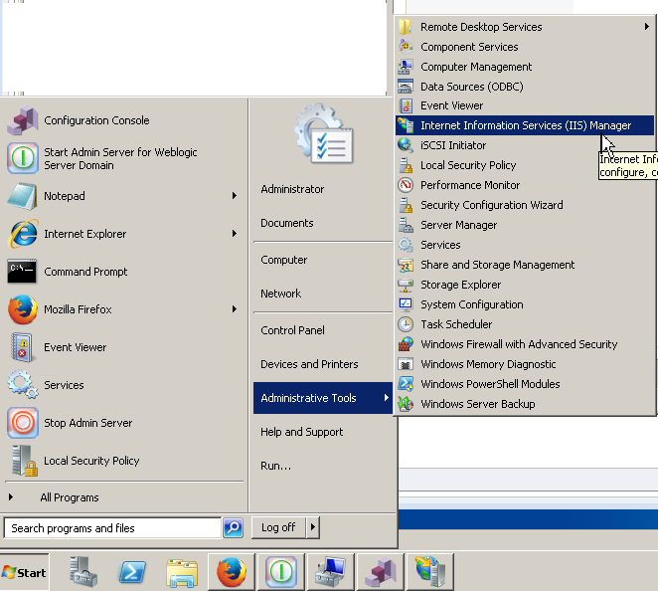The width and height of the screenshot is (658, 591).
Task: Launch Start Admin Server for Weblogic icon
Action: click(23, 158)
